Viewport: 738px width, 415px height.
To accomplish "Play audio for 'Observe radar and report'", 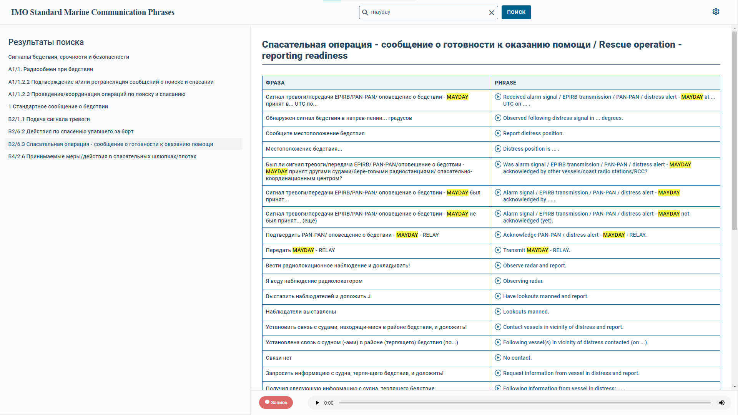I will click(x=498, y=266).
